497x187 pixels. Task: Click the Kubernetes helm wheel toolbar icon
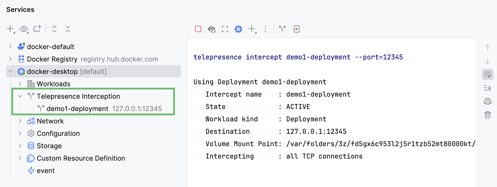coord(238,29)
